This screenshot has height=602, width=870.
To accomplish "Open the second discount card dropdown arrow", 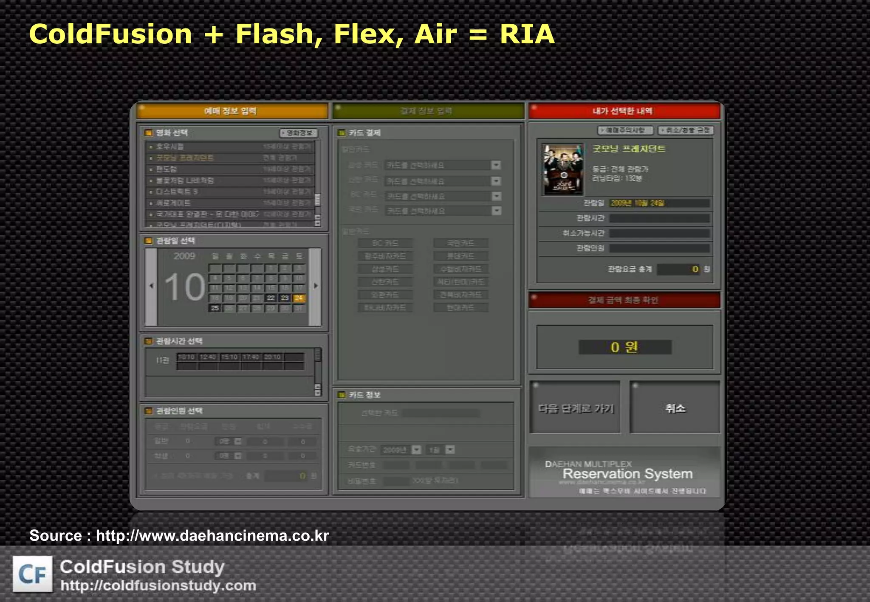I will pyautogui.click(x=496, y=181).
